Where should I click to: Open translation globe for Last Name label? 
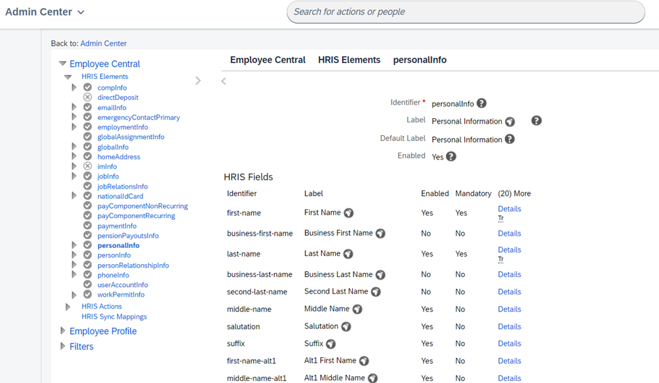tap(348, 254)
